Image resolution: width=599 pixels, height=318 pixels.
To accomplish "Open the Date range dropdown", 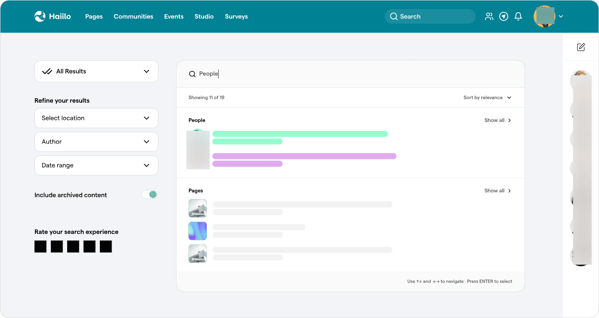I will tap(96, 165).
